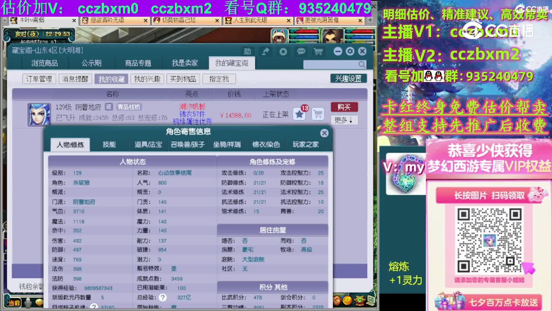
Task: Switch to the 切莫物喜己悲 window tab
Action: 187,20
